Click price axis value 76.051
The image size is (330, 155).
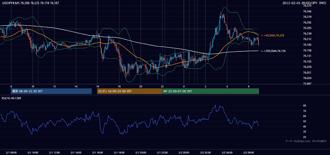(307, 73)
